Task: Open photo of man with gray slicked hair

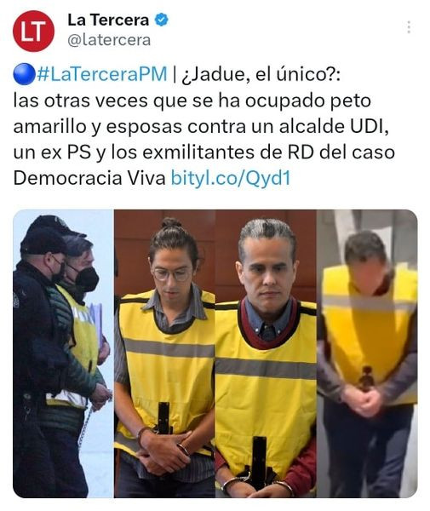Action: tap(266, 353)
